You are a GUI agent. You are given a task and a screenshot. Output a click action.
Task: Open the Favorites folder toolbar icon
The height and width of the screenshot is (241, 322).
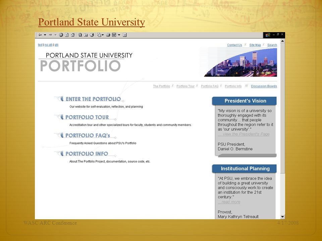[x=86, y=35]
